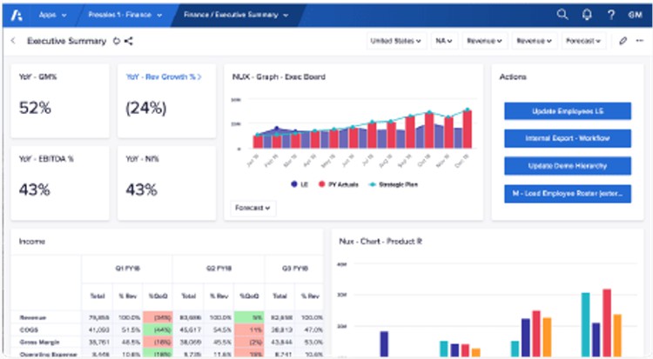Open the notifications bell
653x359 pixels.
pos(586,15)
